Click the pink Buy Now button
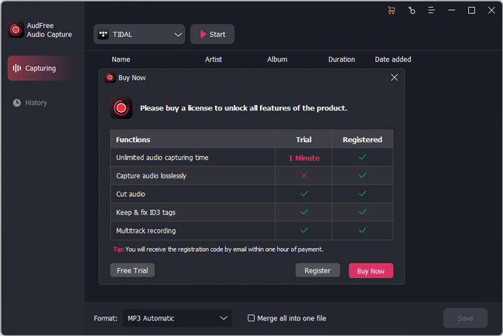503x336 pixels. 371,270
